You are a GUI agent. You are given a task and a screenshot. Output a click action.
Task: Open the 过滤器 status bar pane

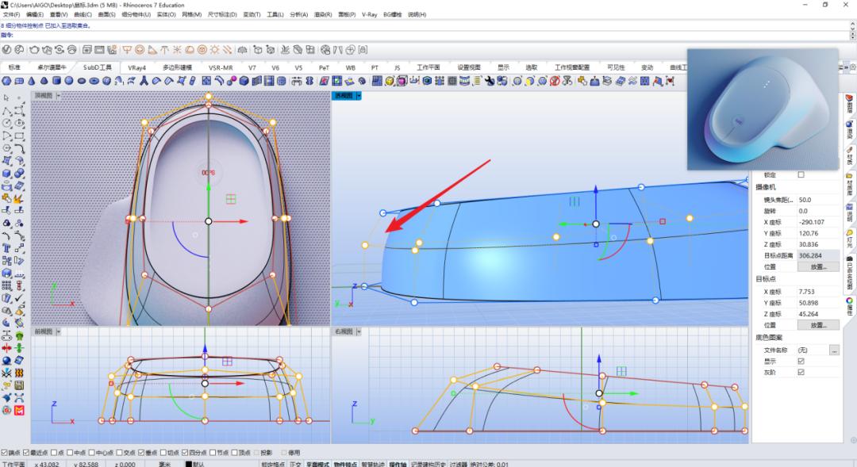[458, 465]
